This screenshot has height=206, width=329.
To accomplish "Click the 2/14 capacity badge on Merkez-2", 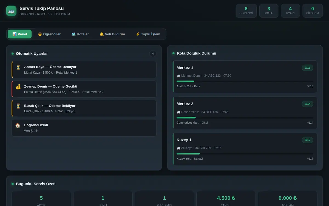I will click(307, 104).
